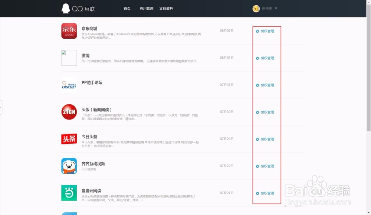Click the page vertical scrollbar thumb
The image size is (371, 215).
(369, 68)
